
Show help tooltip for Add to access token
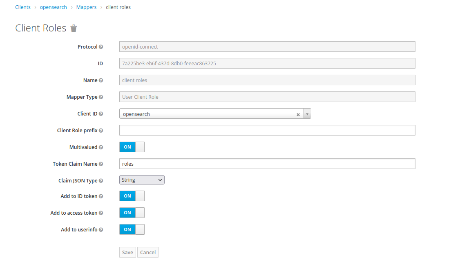point(101,213)
